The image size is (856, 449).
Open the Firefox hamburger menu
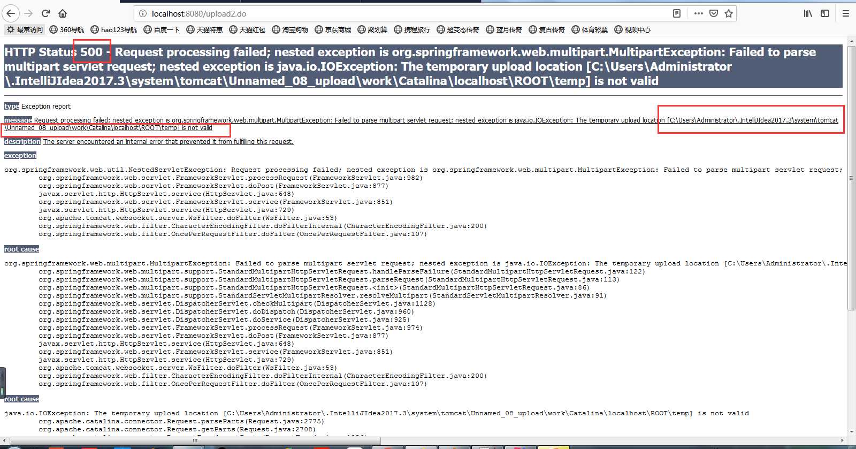846,13
